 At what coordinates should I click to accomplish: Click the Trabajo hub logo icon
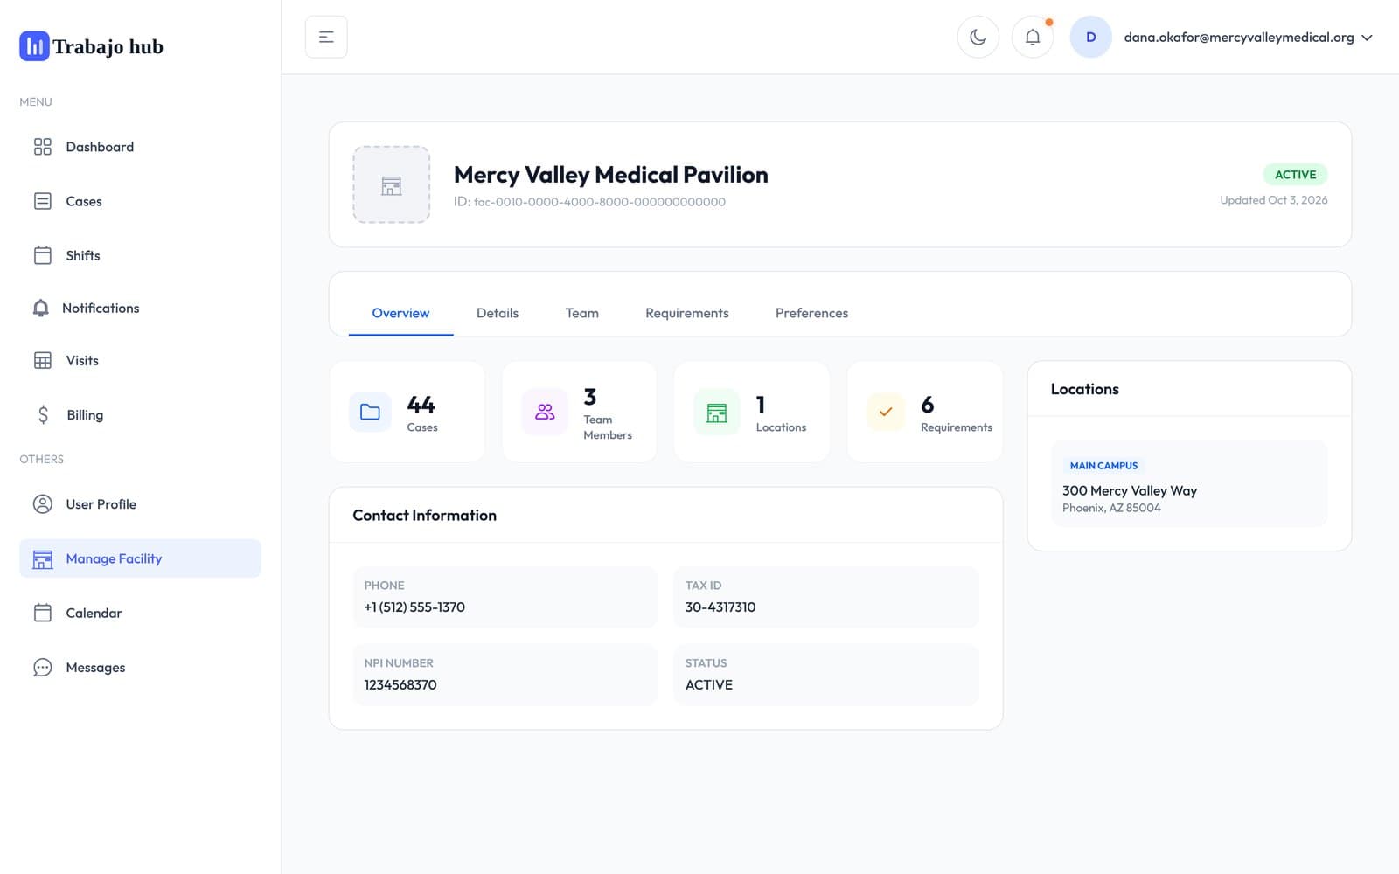coord(34,46)
